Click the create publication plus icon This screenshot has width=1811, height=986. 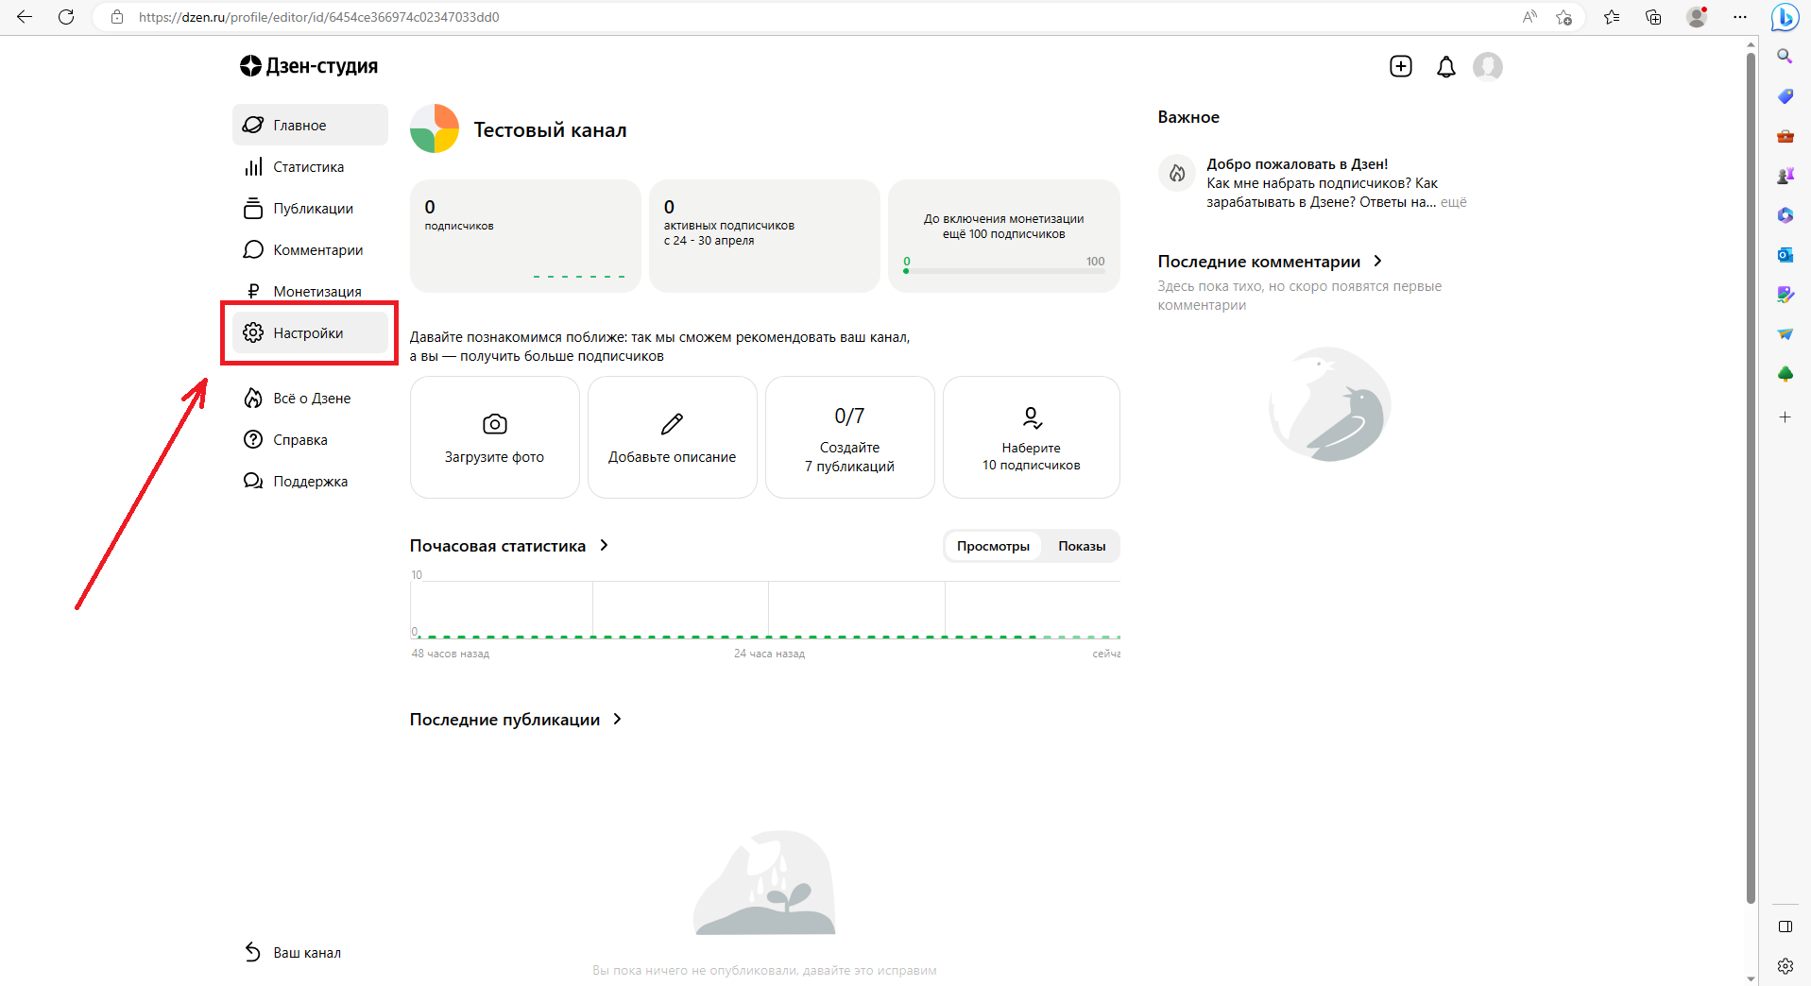[1400, 66]
